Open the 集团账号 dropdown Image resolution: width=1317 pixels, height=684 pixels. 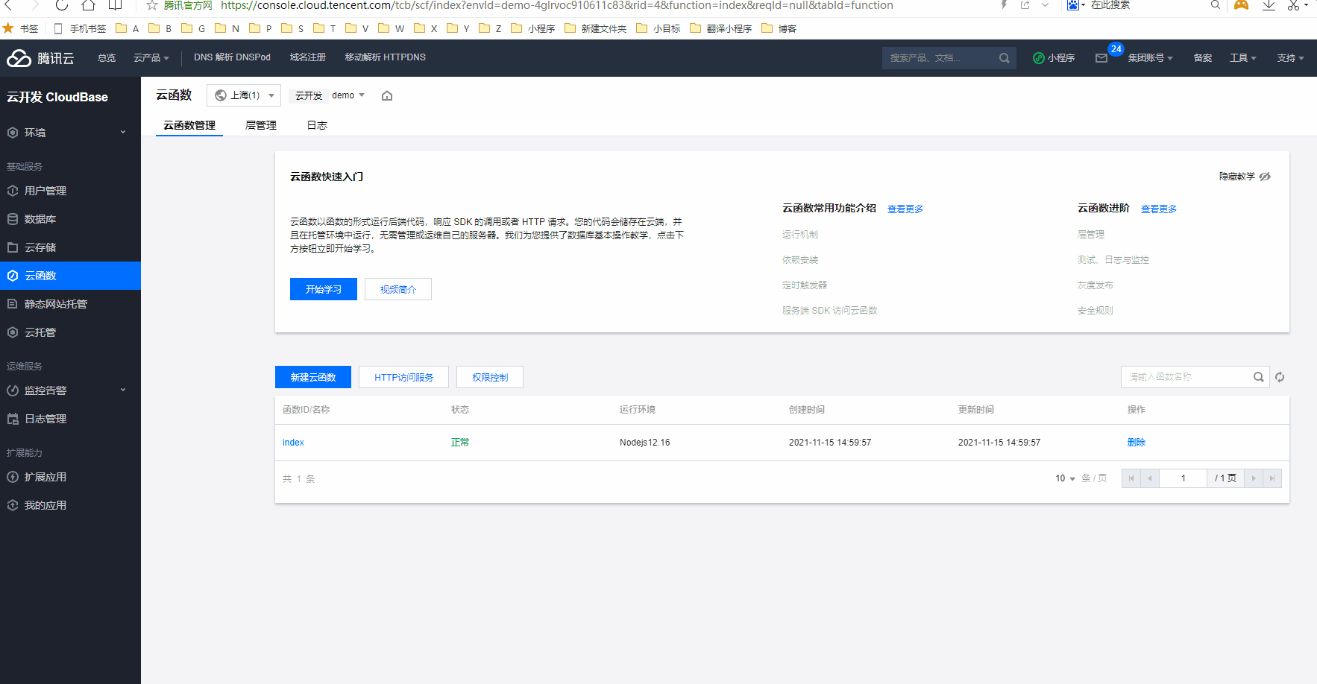coord(1151,58)
